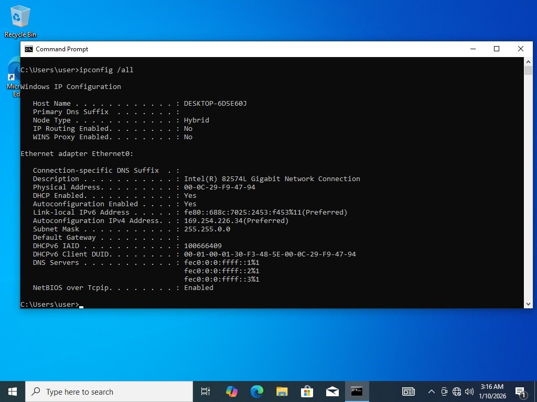Open the Mail app from the taskbar
Viewport: 537px width, 402px height.
(332, 392)
